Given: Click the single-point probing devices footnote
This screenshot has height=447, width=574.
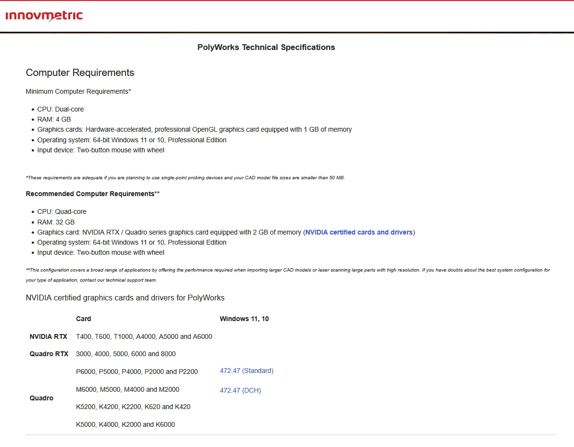Looking at the screenshot, I should [x=185, y=177].
